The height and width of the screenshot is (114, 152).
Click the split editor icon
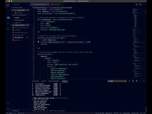[x=140, y=4]
